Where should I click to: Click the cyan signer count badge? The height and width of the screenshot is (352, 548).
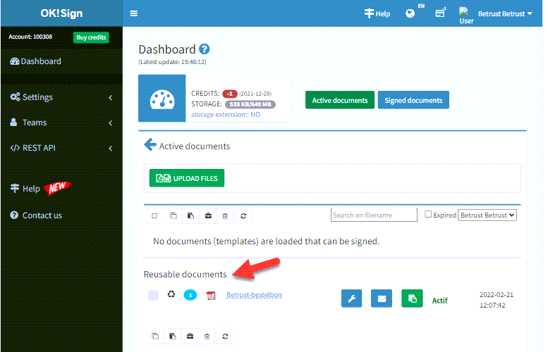[190, 295]
